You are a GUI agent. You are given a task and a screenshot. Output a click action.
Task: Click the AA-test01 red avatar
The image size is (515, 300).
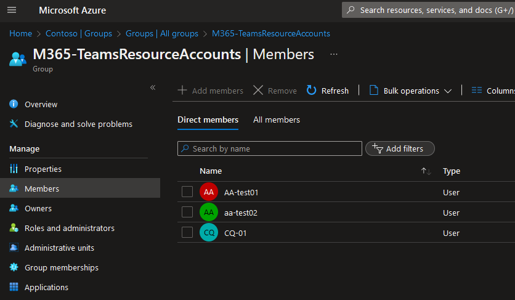(x=209, y=192)
